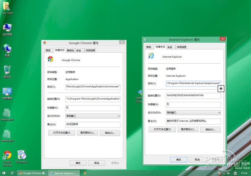Click the 备注 field reading 访问互联网

pos(93,125)
